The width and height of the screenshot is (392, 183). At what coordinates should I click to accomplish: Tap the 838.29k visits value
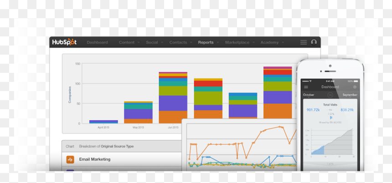(346, 110)
